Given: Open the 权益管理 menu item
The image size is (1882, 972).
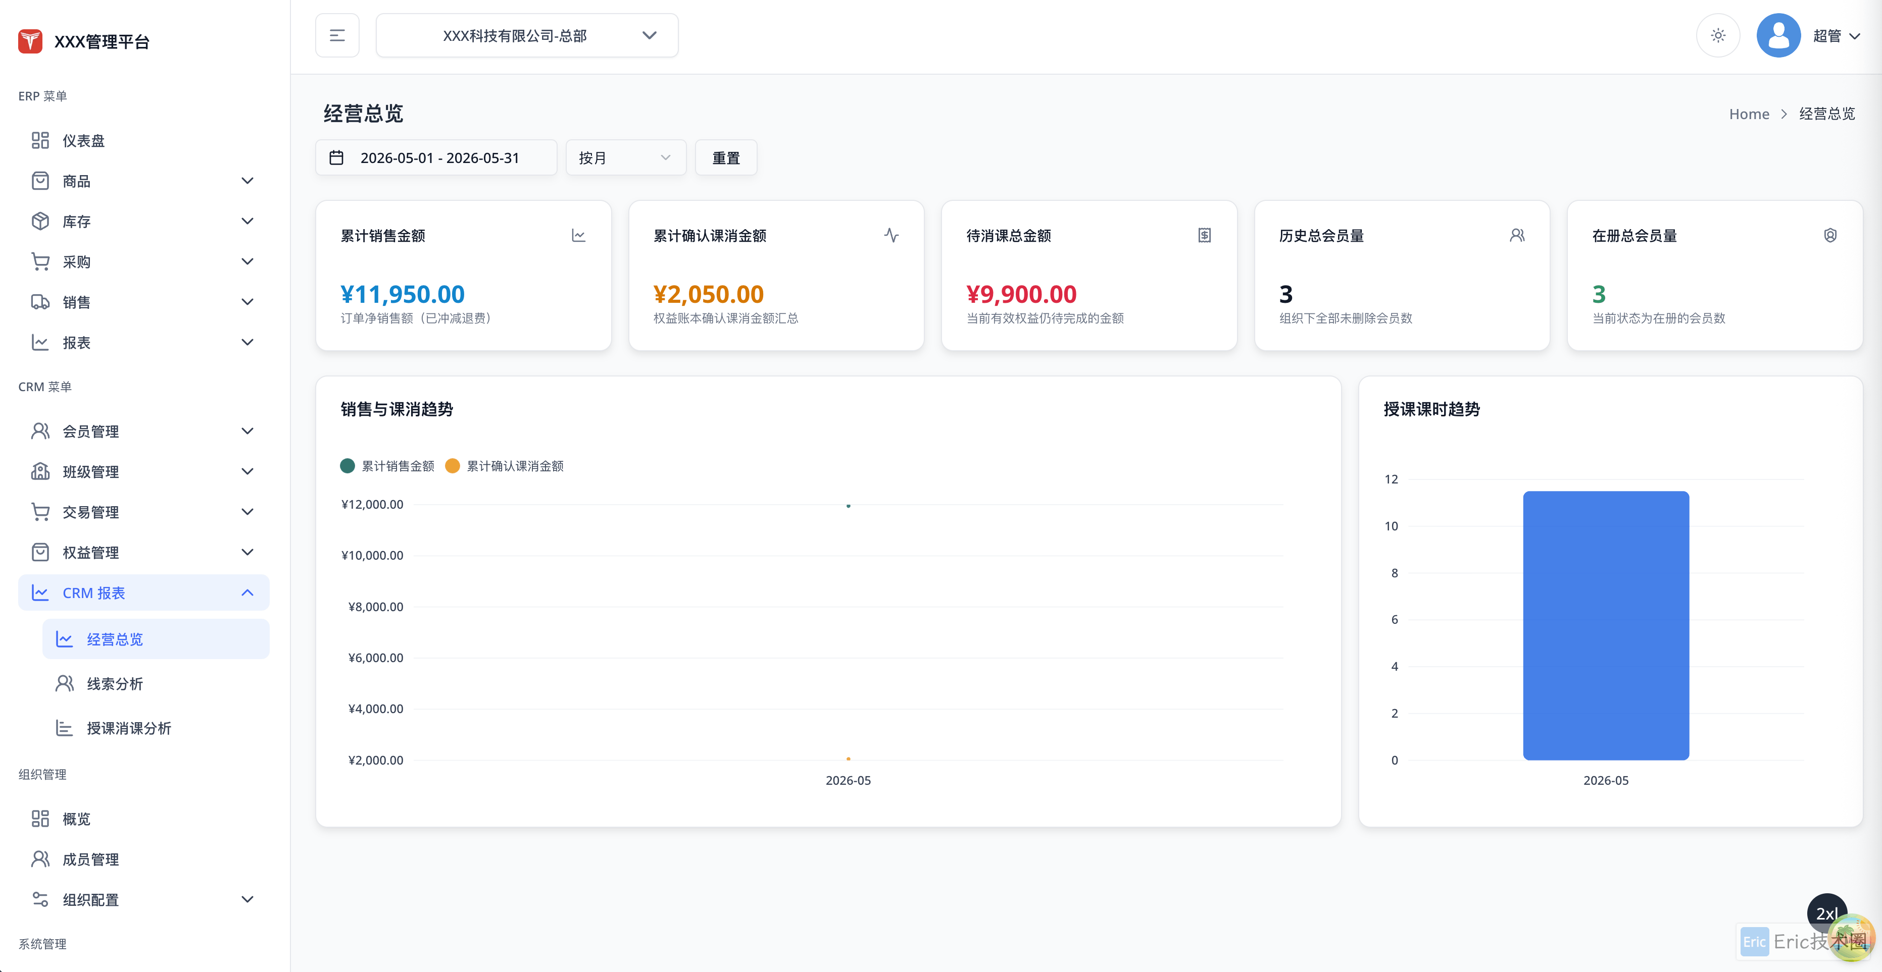Looking at the screenshot, I should pyautogui.click(x=144, y=553).
